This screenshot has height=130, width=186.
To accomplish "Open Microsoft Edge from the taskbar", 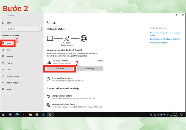I will click(x=17, y=115).
